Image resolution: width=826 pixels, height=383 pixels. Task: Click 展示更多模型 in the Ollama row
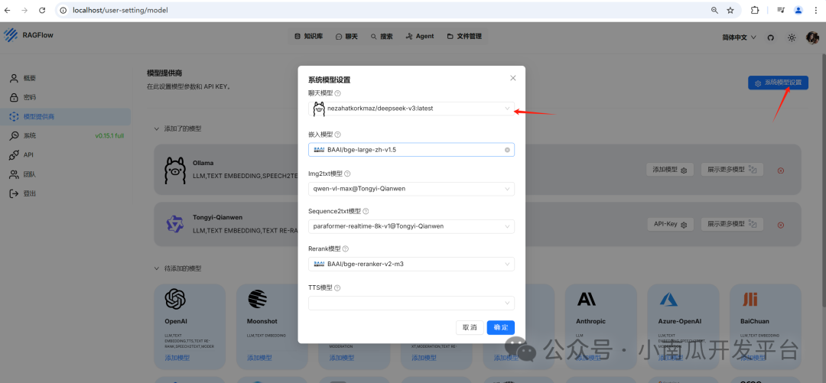[x=732, y=170]
